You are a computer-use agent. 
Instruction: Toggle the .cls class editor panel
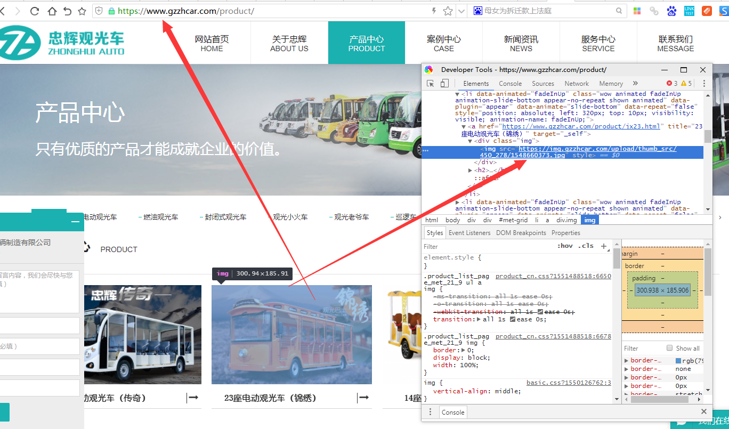coord(587,246)
